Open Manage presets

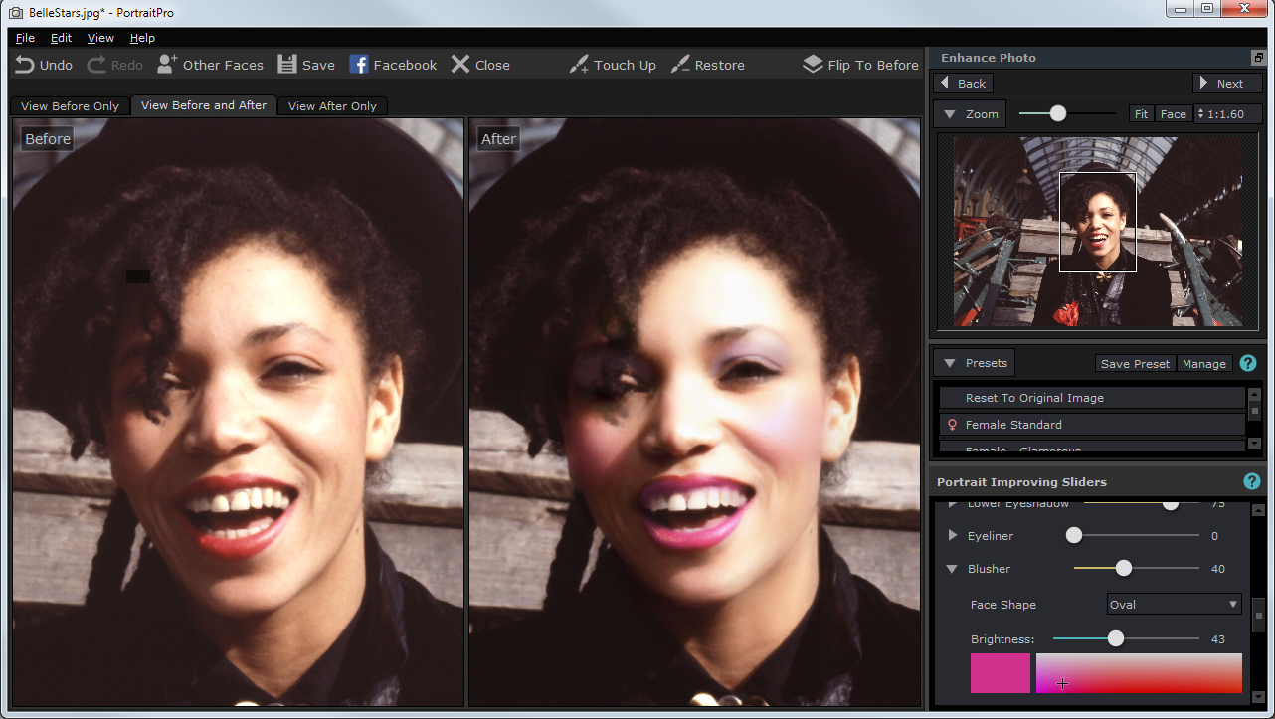point(1203,364)
